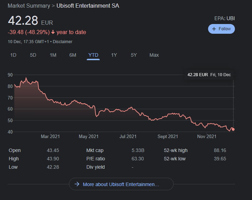Click the red endpoint dot on chart

(x=233, y=129)
